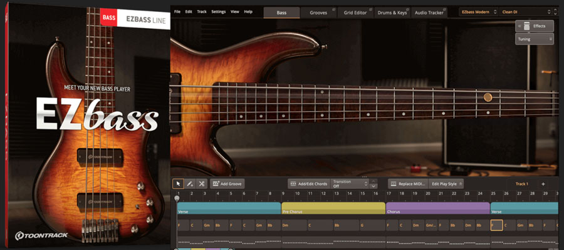Image resolution: width=564 pixels, height=250 pixels.
Task: Click the Add Groove button
Action: click(x=227, y=184)
